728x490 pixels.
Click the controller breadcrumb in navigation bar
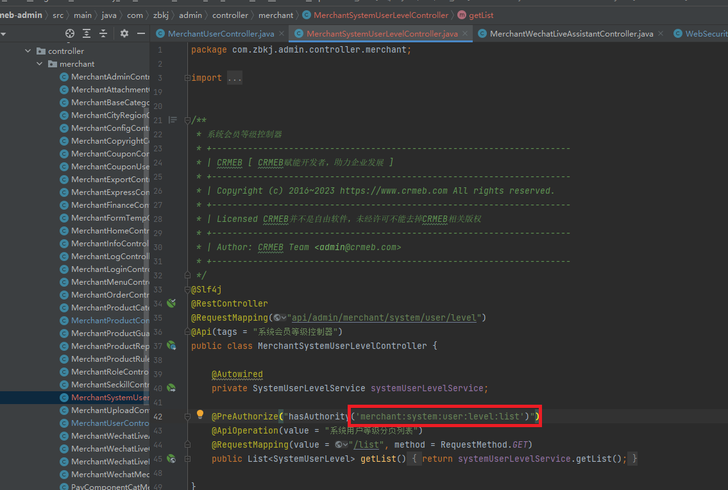coord(230,15)
